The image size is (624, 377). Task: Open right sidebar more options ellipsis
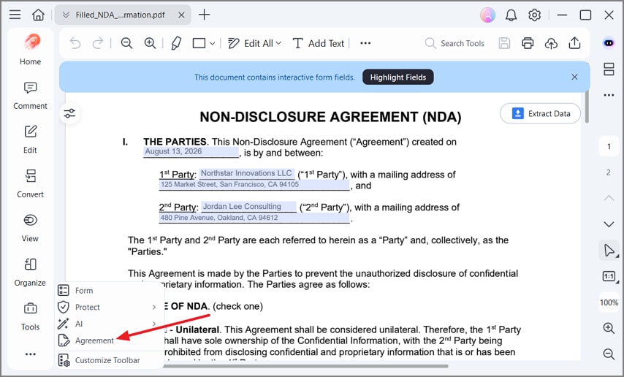tap(609, 95)
